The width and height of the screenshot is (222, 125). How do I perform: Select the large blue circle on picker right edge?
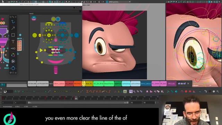click(76, 35)
